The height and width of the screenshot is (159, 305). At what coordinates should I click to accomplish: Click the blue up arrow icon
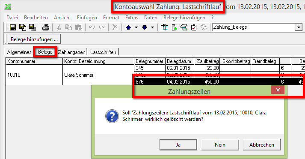[x=128, y=27]
